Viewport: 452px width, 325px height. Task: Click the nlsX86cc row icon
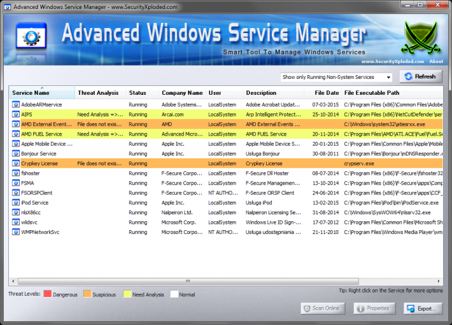pyautogui.click(x=15, y=212)
